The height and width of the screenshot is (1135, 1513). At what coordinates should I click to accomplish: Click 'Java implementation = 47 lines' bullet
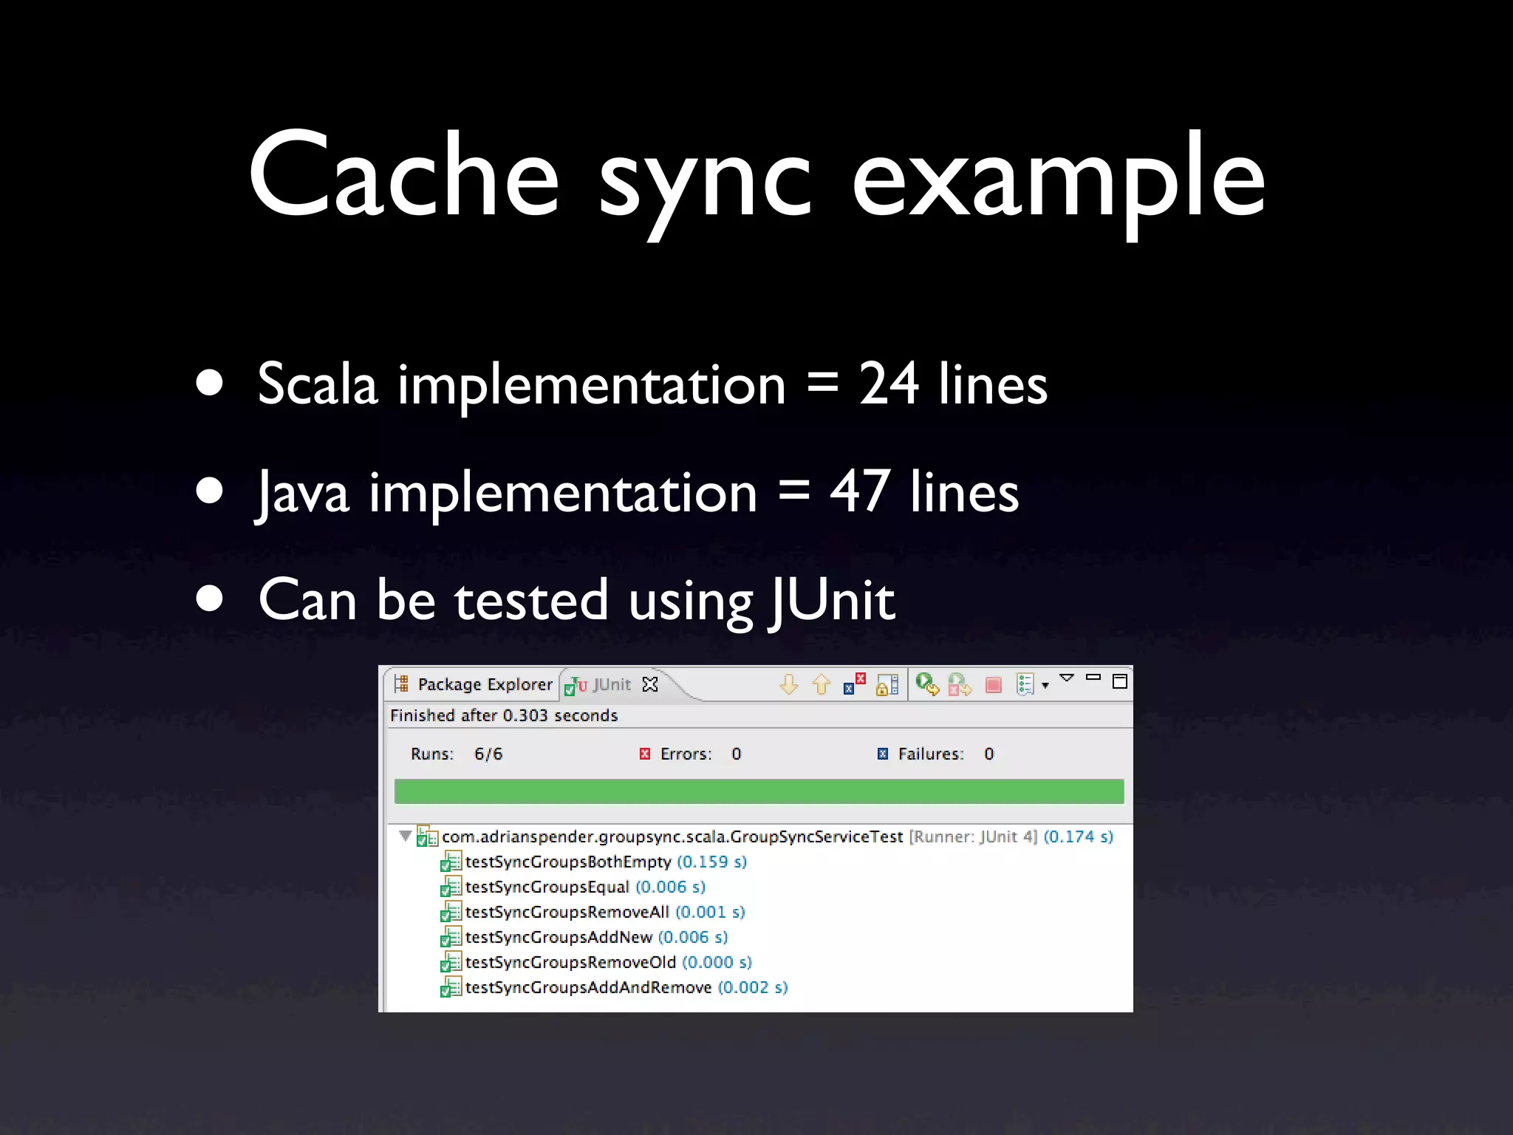tap(638, 493)
